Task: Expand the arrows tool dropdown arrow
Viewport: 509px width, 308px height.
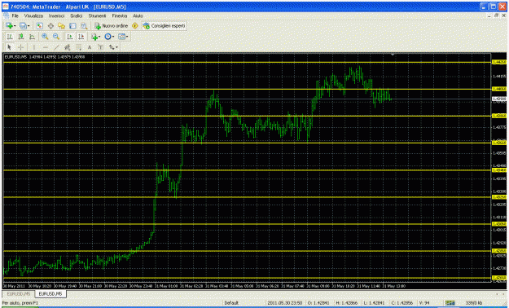Action: coord(116,47)
